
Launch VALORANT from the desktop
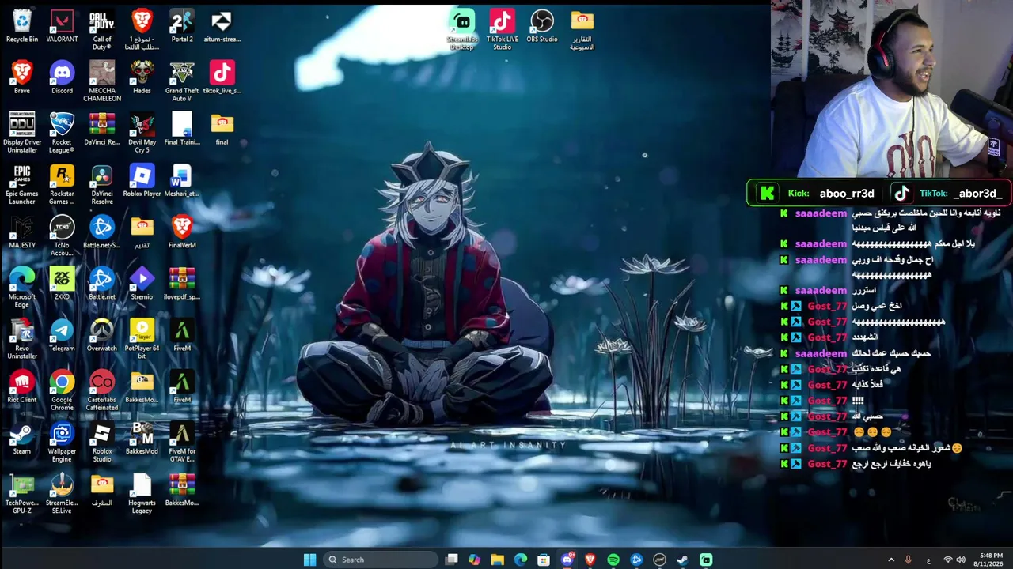click(x=62, y=26)
